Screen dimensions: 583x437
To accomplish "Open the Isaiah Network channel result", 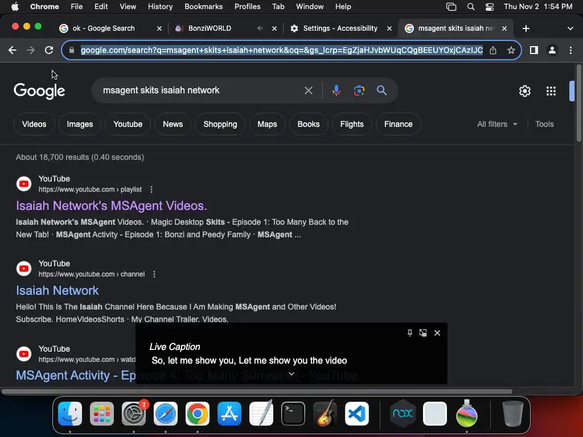I will tap(58, 290).
